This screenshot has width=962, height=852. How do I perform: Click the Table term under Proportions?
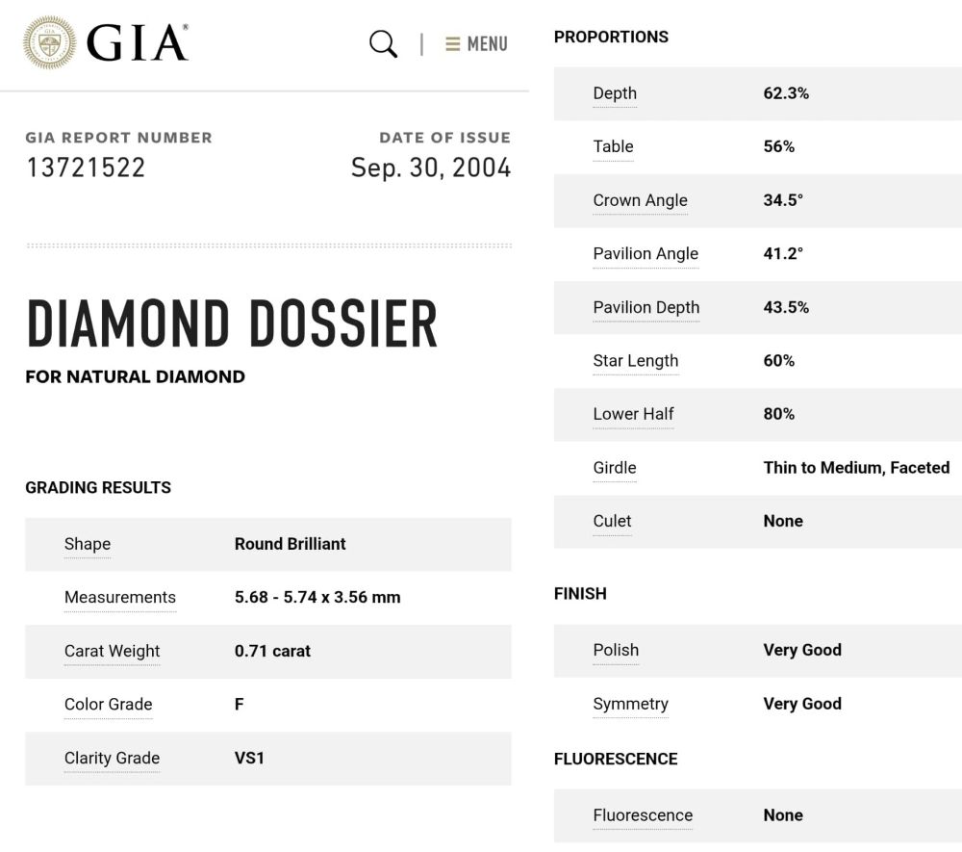pos(613,147)
